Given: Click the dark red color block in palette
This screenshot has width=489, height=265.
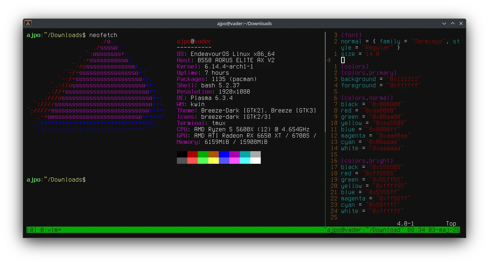Looking at the screenshot, I should (193, 154).
